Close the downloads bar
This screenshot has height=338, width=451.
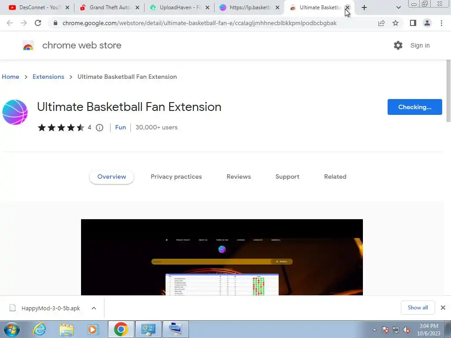[x=443, y=308]
